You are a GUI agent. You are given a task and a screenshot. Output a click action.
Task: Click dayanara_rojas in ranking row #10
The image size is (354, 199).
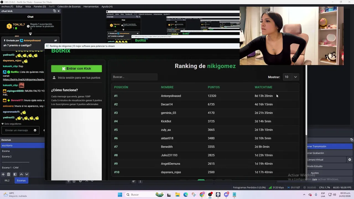pos(171,172)
